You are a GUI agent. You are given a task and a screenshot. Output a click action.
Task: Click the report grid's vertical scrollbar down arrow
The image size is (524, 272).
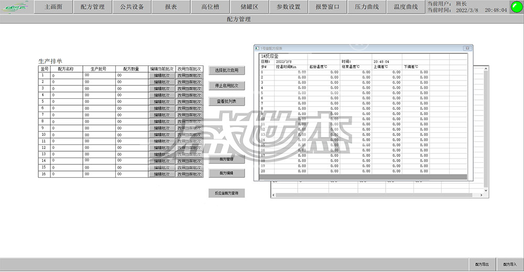(485, 189)
